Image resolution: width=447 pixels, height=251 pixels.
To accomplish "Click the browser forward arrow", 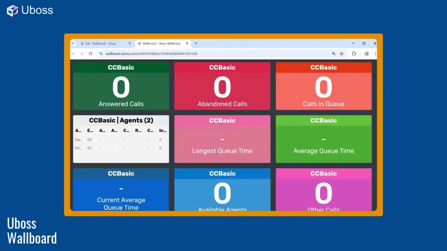I will pyautogui.click(x=82, y=54).
